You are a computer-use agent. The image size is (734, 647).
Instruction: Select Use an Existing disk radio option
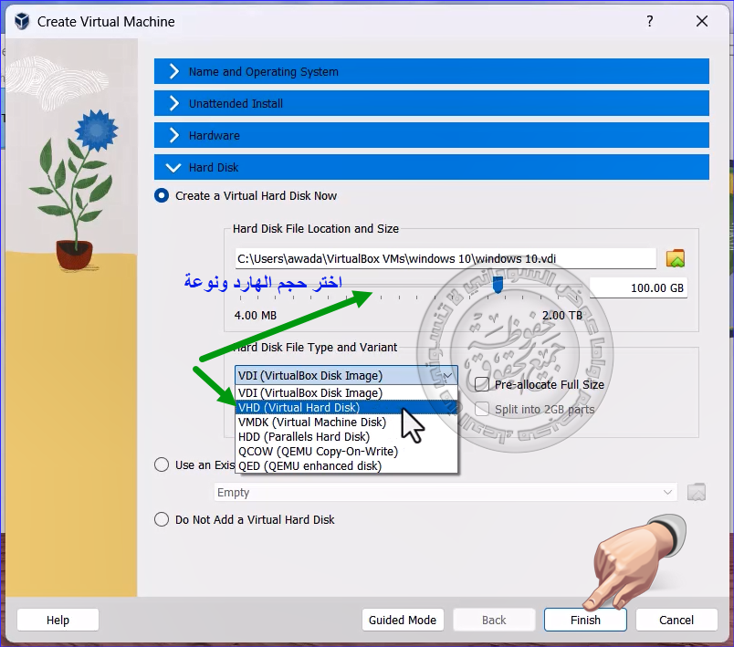coord(162,464)
